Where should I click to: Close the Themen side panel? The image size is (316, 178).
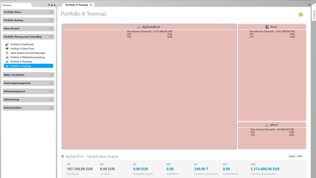coord(55,5)
